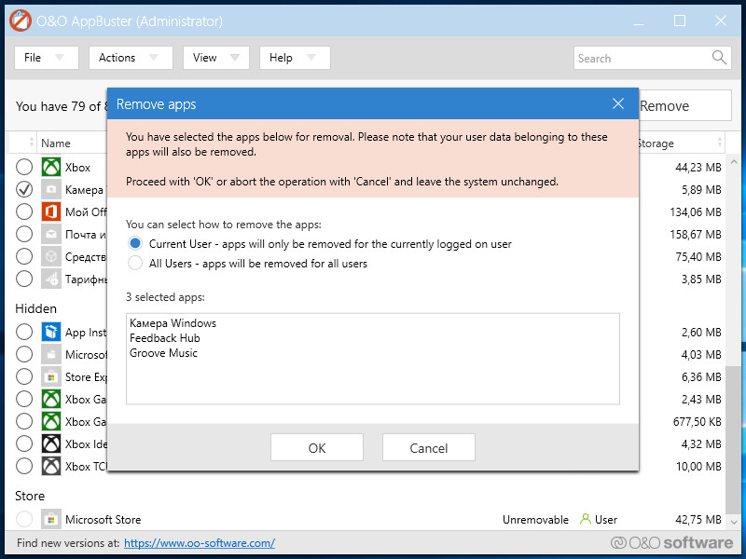The height and width of the screenshot is (559, 746).
Task: Tick the Store Experience Host row checkbox
Action: point(24,376)
